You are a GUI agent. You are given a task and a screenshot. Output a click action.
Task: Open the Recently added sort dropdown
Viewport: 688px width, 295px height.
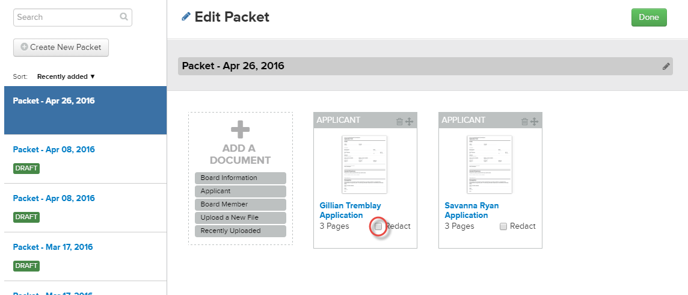pos(66,76)
